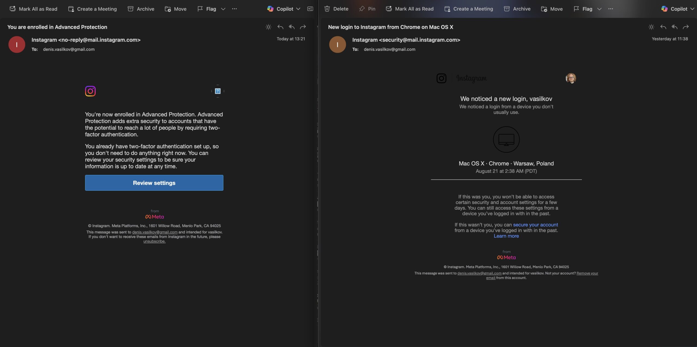Expand Copilot chevron in the right window
This screenshot has height=347, width=697.
[692, 9]
